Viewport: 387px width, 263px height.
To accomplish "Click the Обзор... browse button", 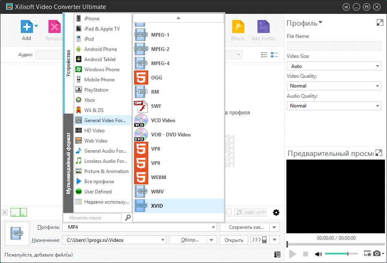I will 190,240.
